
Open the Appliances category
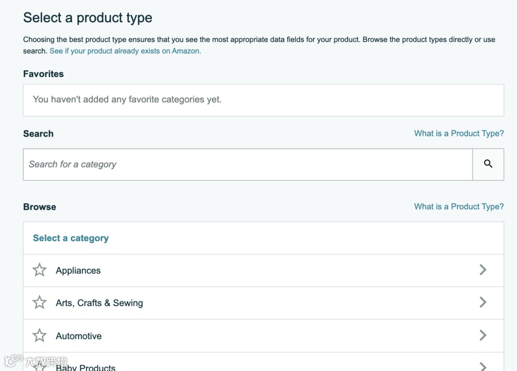coord(78,271)
